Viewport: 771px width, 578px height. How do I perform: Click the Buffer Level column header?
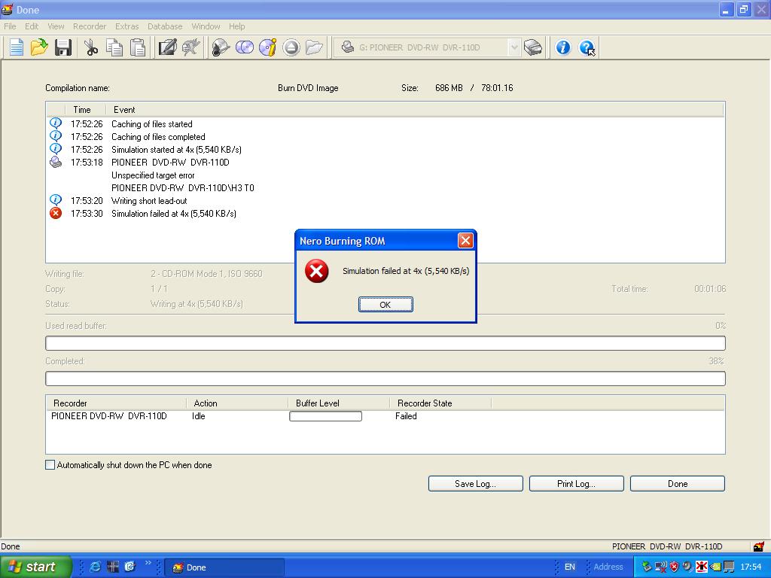tap(340, 403)
